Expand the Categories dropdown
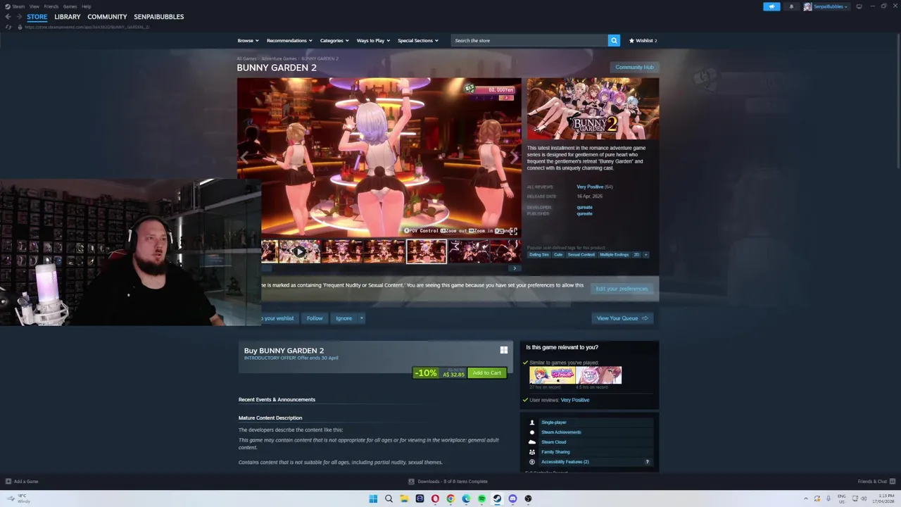Image resolution: width=901 pixels, height=507 pixels. 334,41
